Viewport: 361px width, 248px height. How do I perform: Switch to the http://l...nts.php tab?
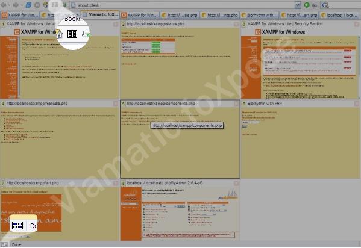pos(219,15)
